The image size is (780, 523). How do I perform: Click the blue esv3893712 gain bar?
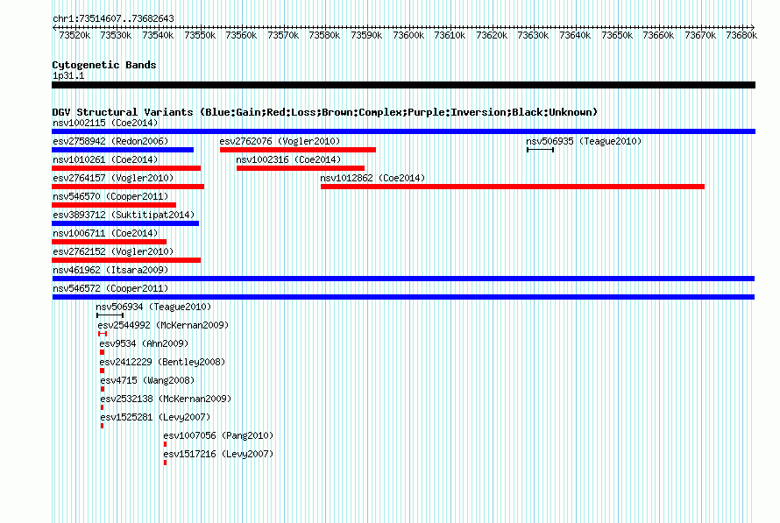click(125, 223)
